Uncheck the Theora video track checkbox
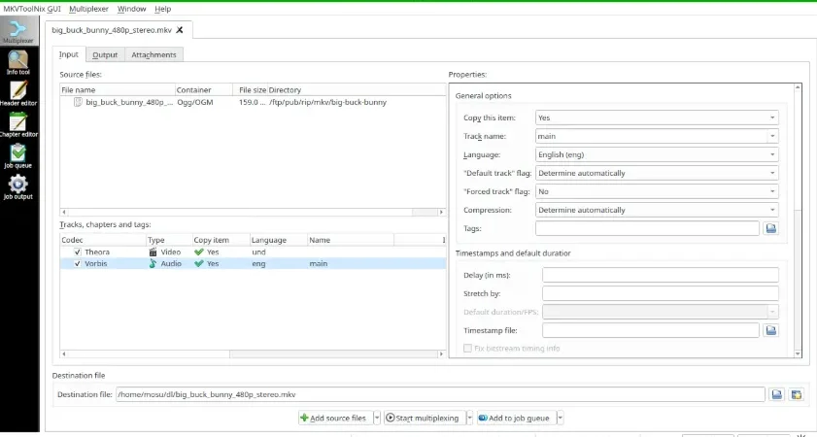Viewport: 817px width, 437px height. pos(78,252)
